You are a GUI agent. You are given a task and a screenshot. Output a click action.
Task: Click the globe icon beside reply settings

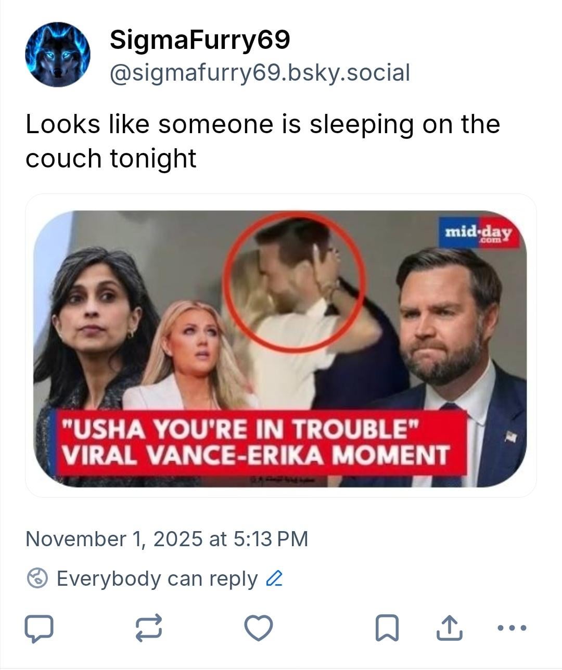click(x=37, y=578)
